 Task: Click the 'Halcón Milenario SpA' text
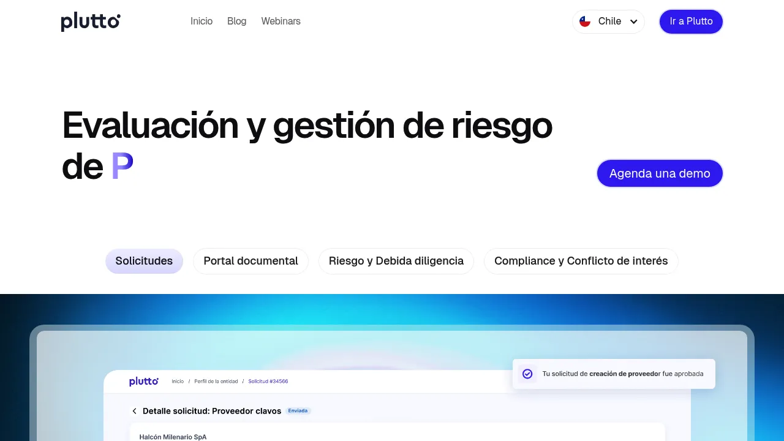click(173, 437)
